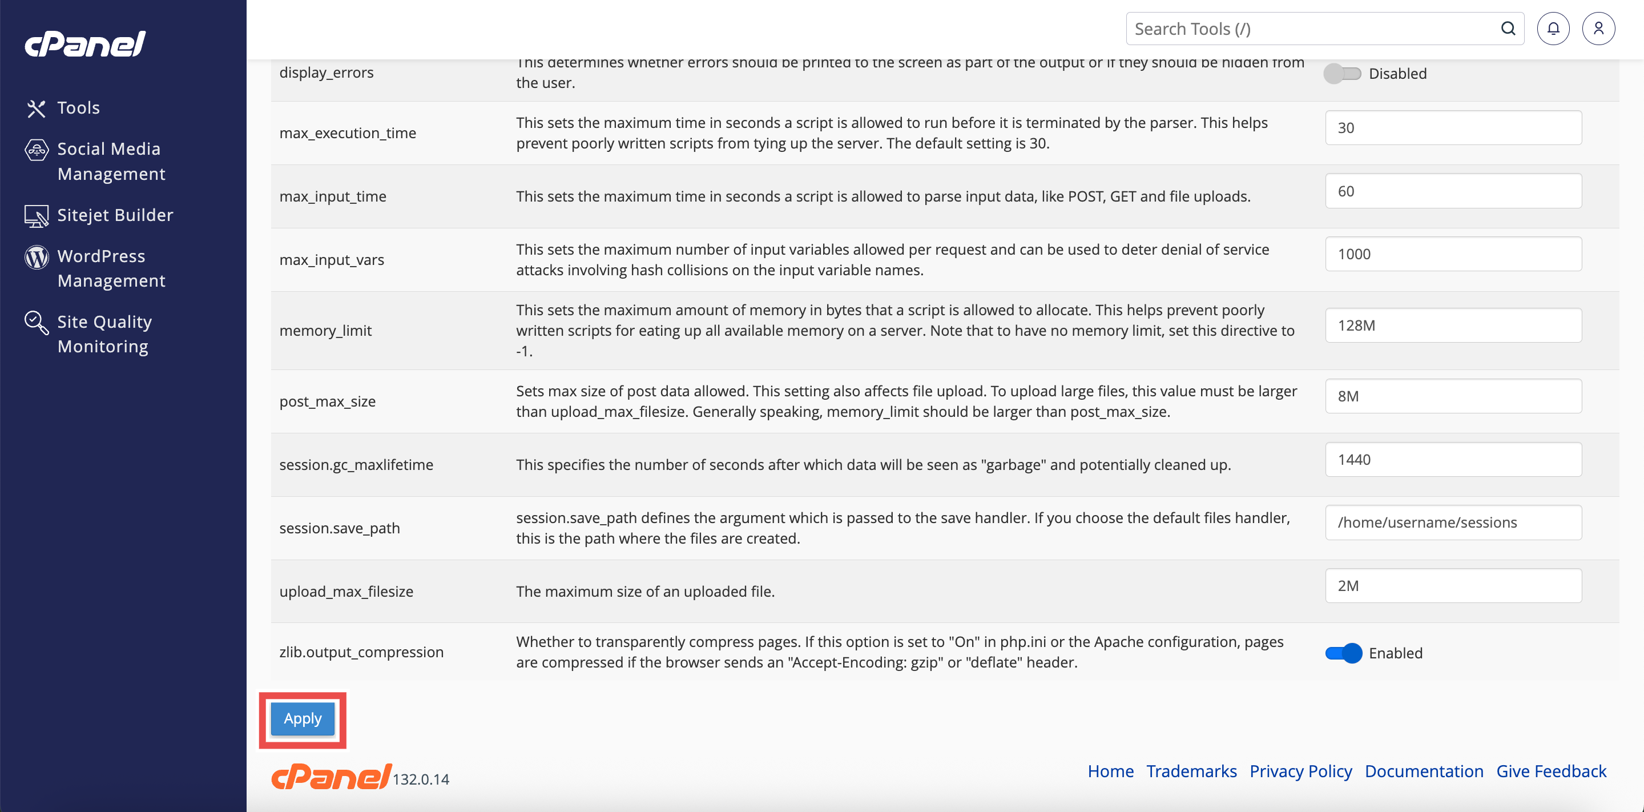Click the Site Quality Monitoring magnifier icon
The height and width of the screenshot is (812, 1644).
37,323
